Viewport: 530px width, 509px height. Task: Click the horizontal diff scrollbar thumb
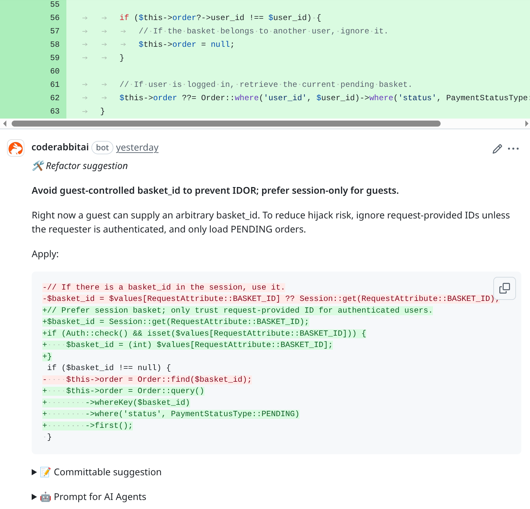[226, 124]
